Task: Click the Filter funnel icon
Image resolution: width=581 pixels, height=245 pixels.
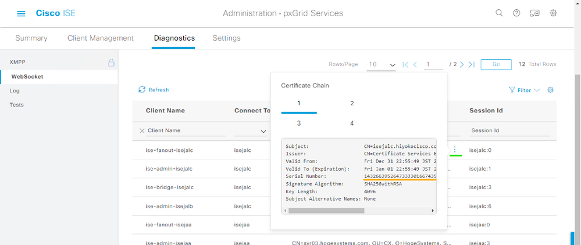Action: coord(512,90)
